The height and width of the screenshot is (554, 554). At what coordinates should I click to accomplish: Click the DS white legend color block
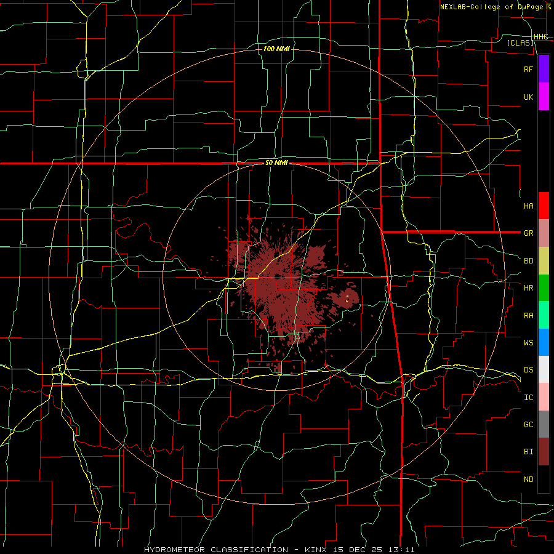(544, 369)
